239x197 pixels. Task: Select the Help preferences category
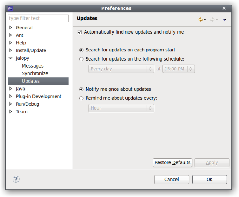point(21,43)
